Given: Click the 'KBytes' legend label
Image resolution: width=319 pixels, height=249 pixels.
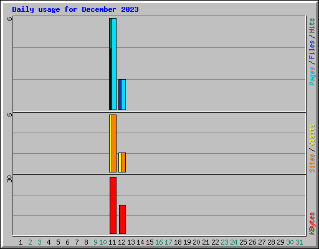Looking at the screenshot, I should coord(312,223).
